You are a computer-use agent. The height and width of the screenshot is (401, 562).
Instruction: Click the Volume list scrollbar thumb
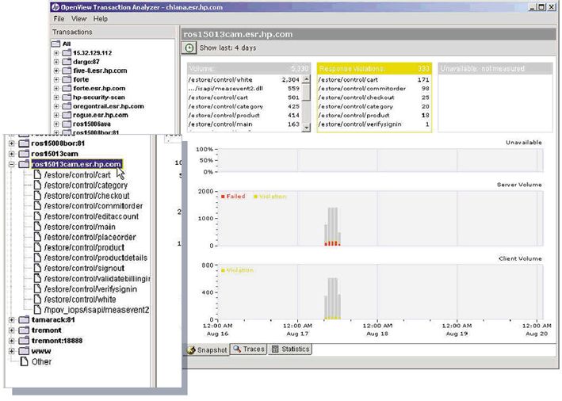307,92
